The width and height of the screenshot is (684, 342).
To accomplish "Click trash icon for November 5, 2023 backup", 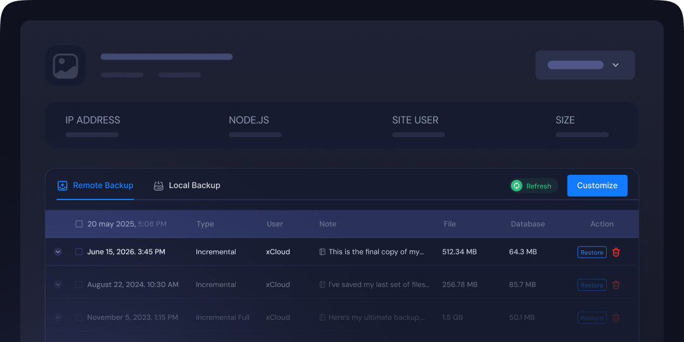I will (616, 318).
